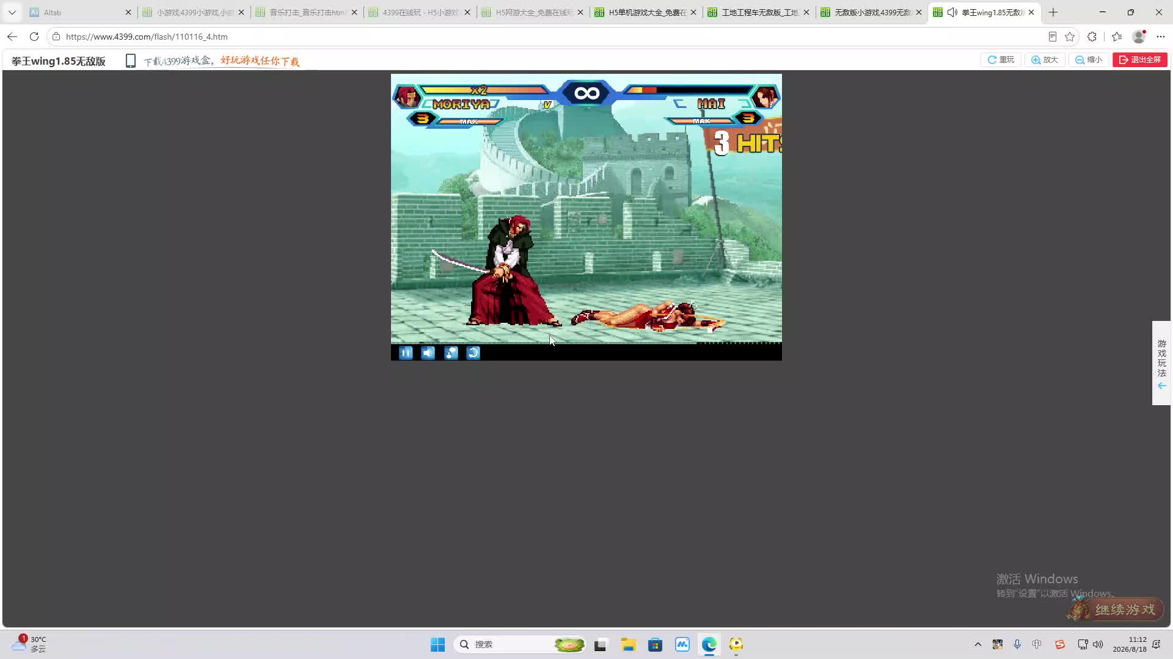The width and height of the screenshot is (1173, 659).
Task: Switch to the 4399在线玩 - H5小游戏 tab
Action: click(x=419, y=12)
